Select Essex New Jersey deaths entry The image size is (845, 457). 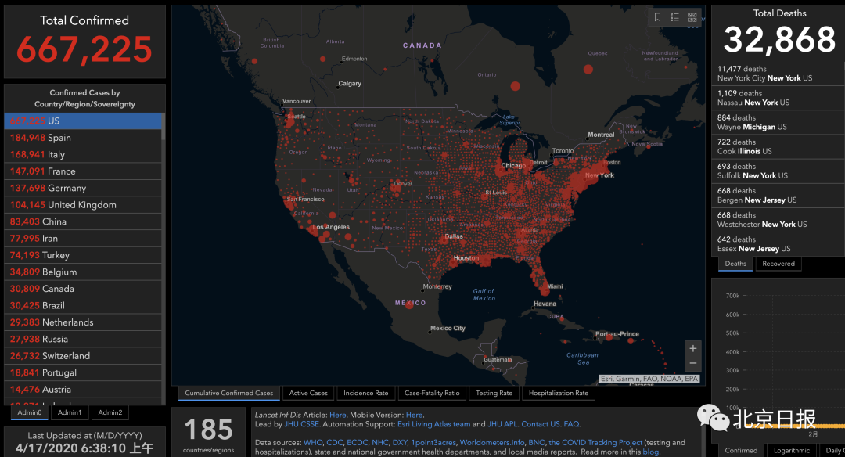pyautogui.click(x=778, y=243)
